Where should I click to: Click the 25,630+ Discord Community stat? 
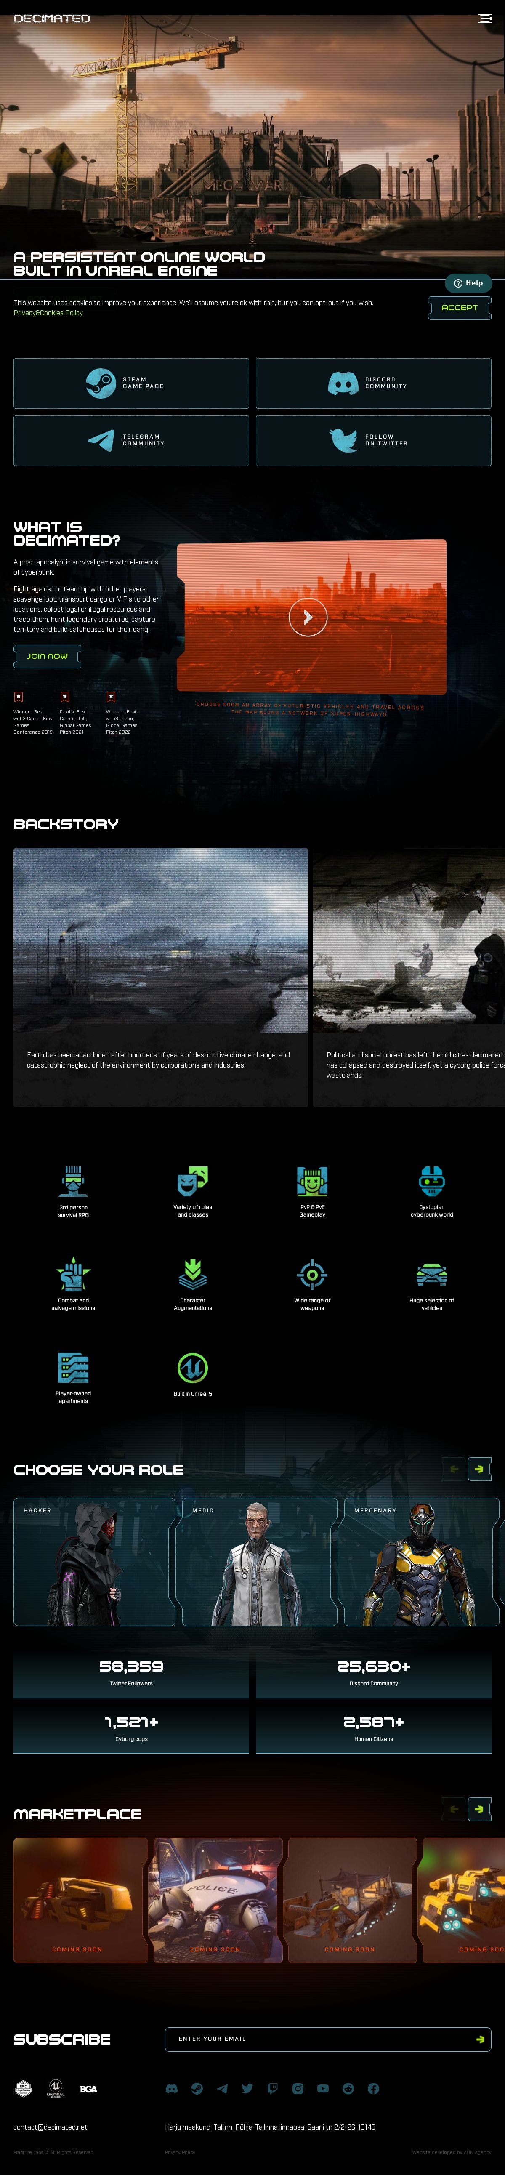click(x=373, y=1673)
